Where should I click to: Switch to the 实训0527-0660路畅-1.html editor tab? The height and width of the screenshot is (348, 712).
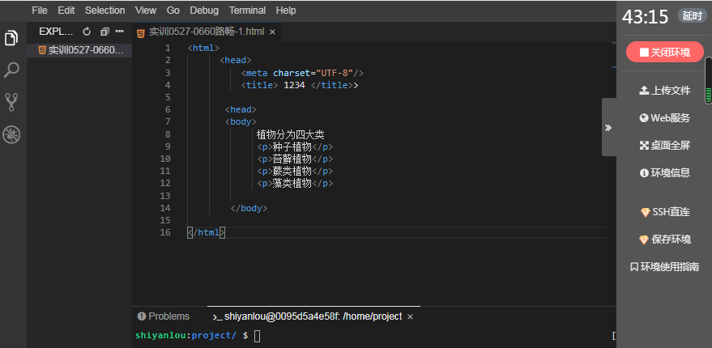pos(207,32)
